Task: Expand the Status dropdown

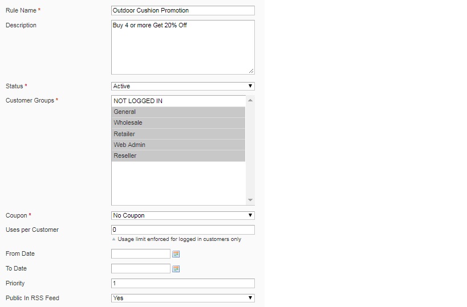Action: point(182,87)
